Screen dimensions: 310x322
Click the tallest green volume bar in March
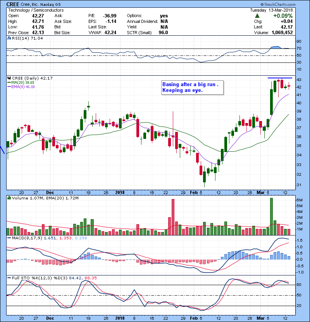tap(271, 216)
